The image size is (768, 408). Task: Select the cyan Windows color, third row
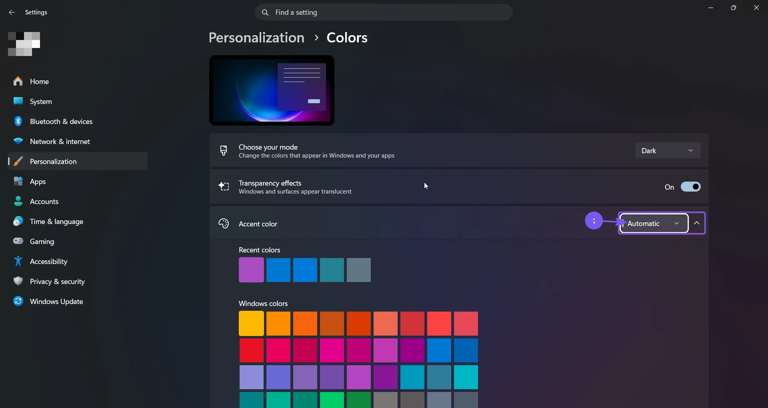466,377
